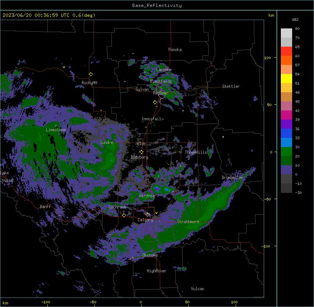
Task: Click the RockyMH city label
Action: [x=89, y=83]
